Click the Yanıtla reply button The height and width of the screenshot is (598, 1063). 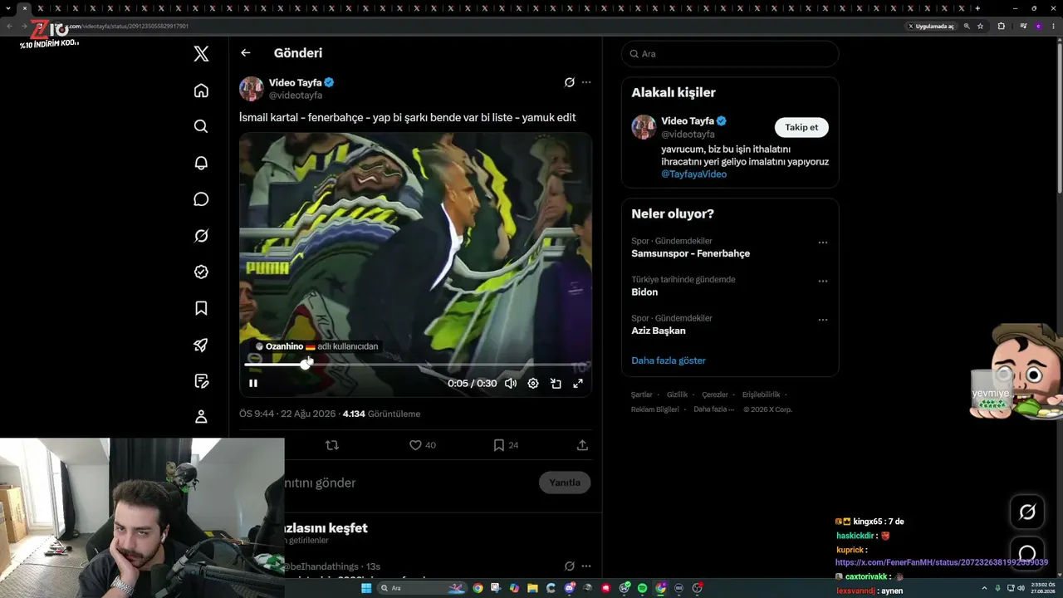point(565,483)
